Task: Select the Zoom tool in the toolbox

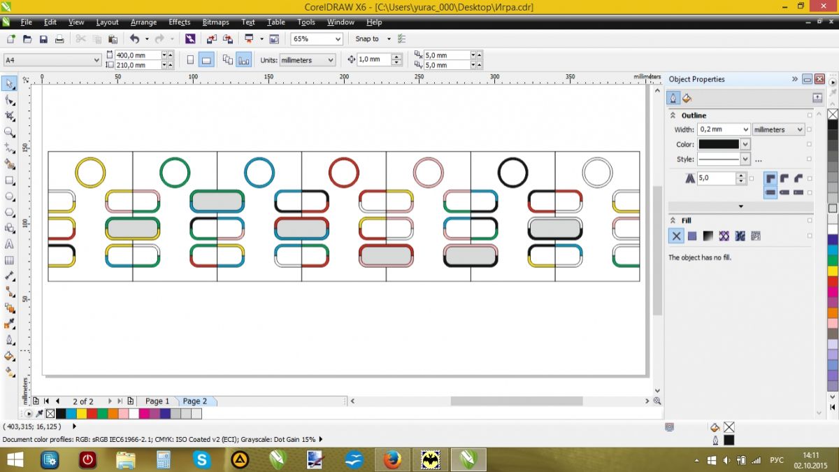Action: click(10, 132)
